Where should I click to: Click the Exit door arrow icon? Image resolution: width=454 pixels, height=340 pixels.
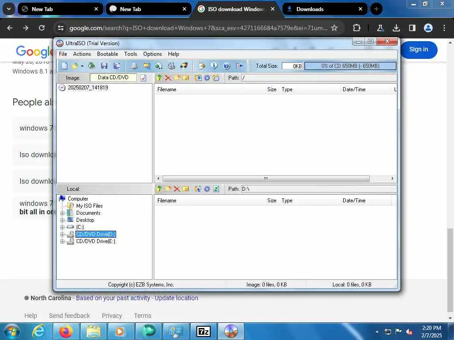pos(239,66)
